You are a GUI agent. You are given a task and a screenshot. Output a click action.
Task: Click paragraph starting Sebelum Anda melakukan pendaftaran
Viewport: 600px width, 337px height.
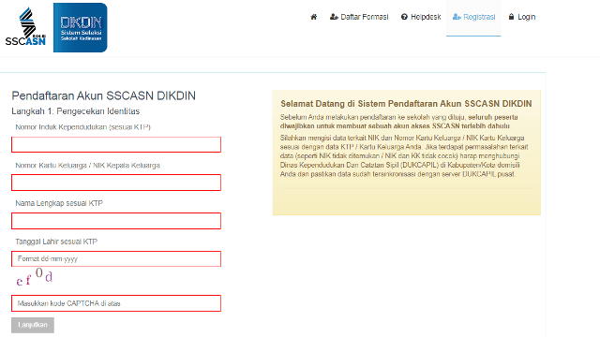click(x=399, y=122)
